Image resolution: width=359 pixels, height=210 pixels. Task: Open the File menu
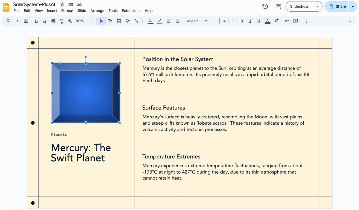[16, 11]
